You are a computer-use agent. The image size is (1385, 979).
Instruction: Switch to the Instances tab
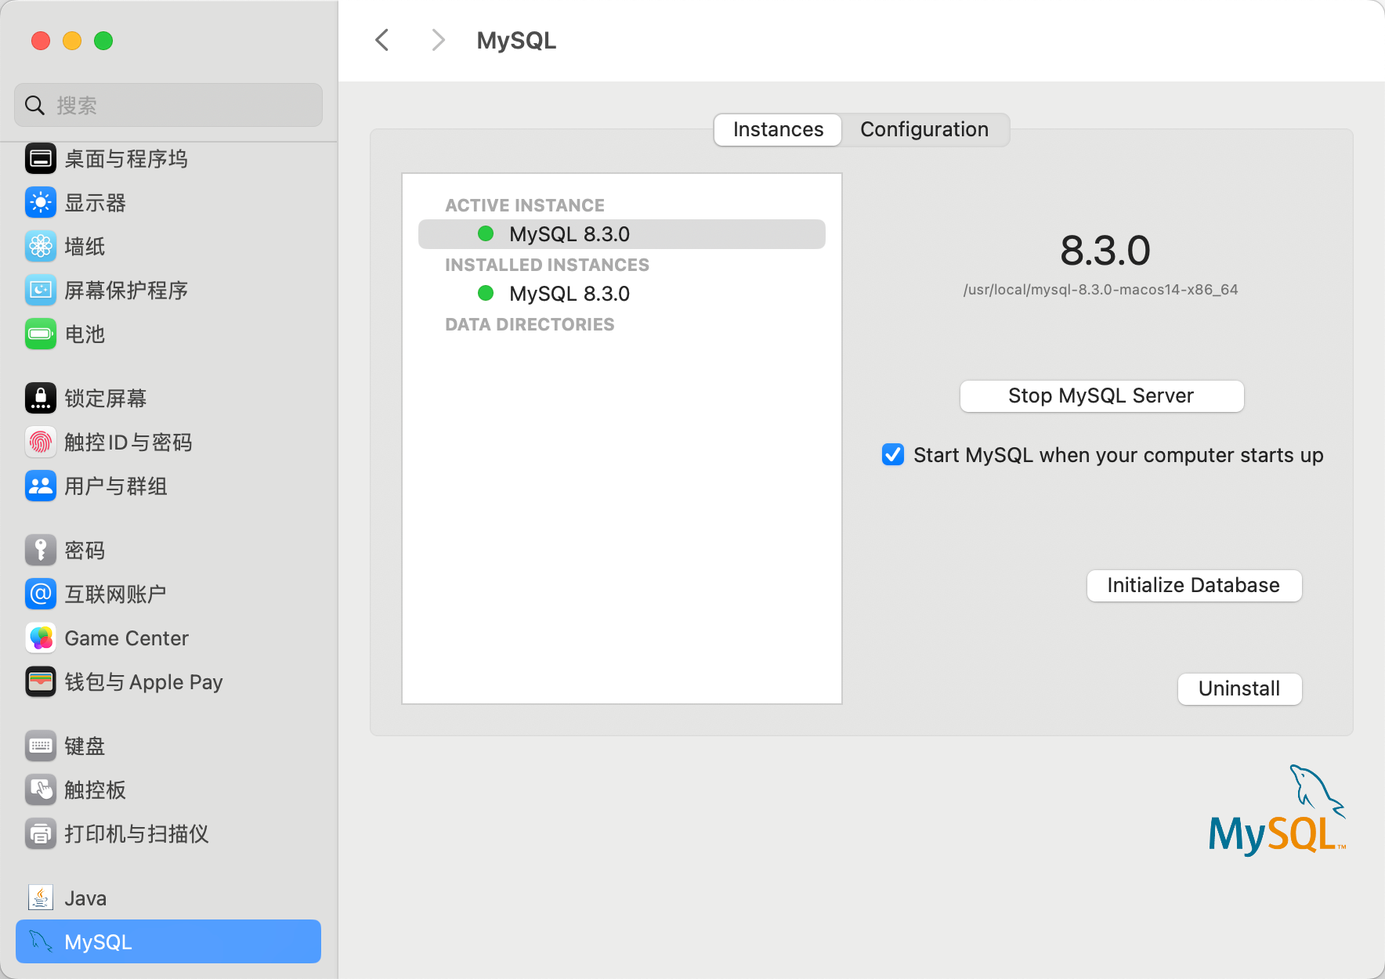pos(778,129)
